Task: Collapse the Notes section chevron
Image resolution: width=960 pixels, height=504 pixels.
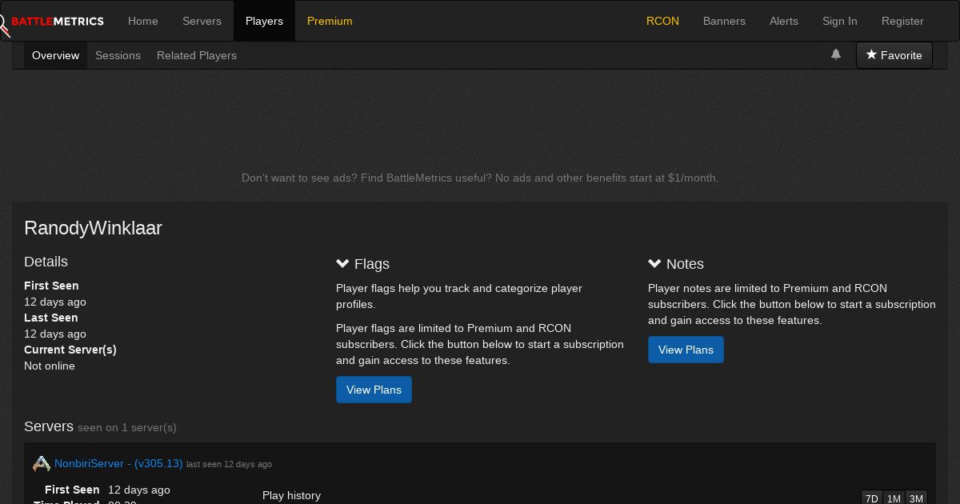Action: (655, 263)
